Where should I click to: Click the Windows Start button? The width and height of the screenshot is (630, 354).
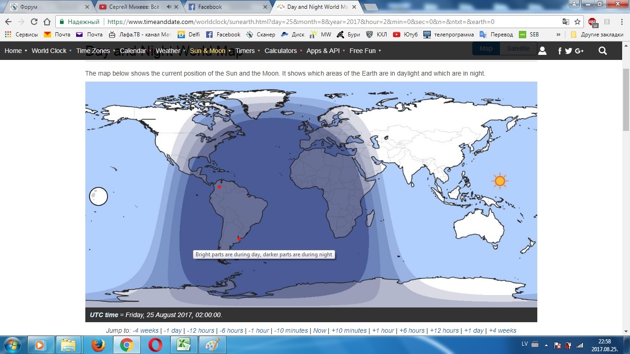click(12, 345)
